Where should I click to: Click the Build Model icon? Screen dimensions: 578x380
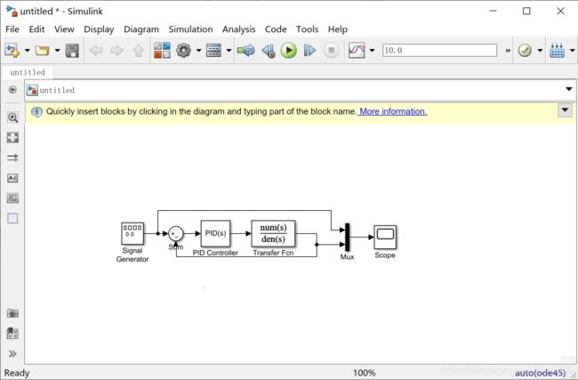pos(557,50)
